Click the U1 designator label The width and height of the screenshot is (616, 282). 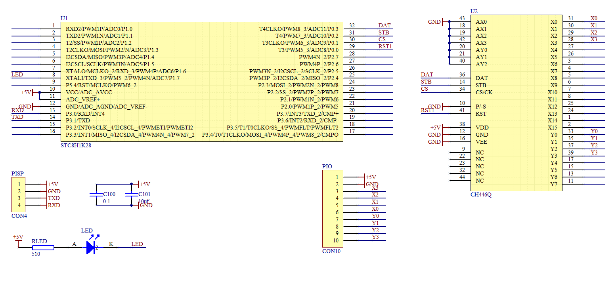click(64, 18)
